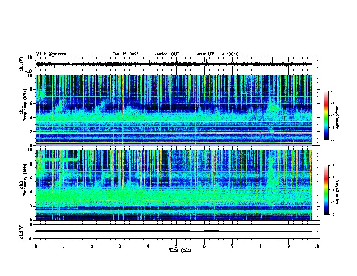This screenshot has height=276, width=357.
Task: Click the ch.1 color scale 'log(PSD)' label
Action: coord(338,117)
